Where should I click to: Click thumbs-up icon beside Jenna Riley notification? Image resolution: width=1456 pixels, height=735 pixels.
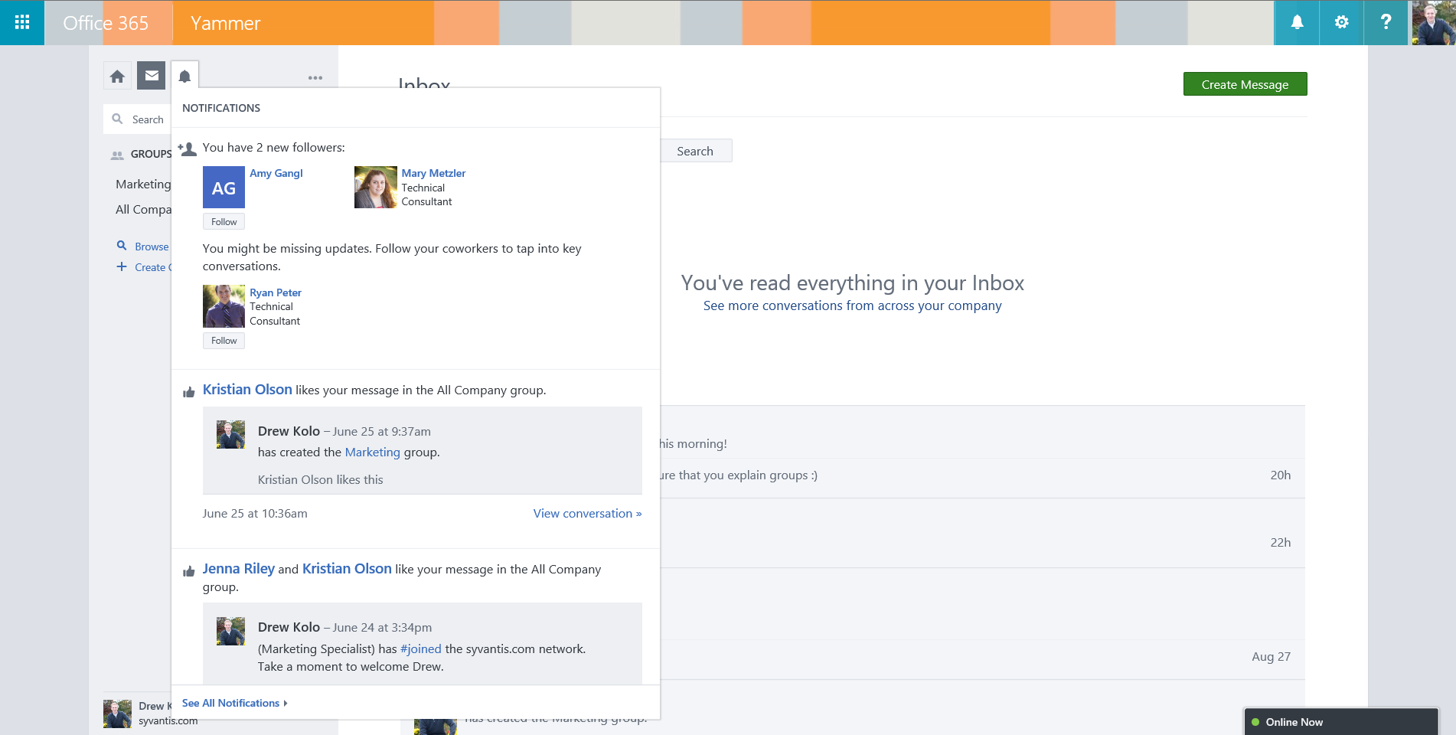[x=188, y=571]
